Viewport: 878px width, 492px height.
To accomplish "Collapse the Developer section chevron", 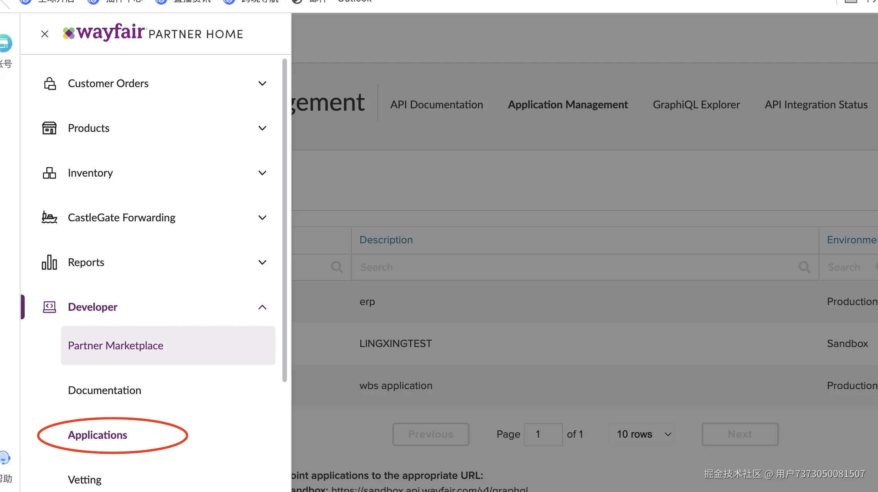I will (x=262, y=307).
